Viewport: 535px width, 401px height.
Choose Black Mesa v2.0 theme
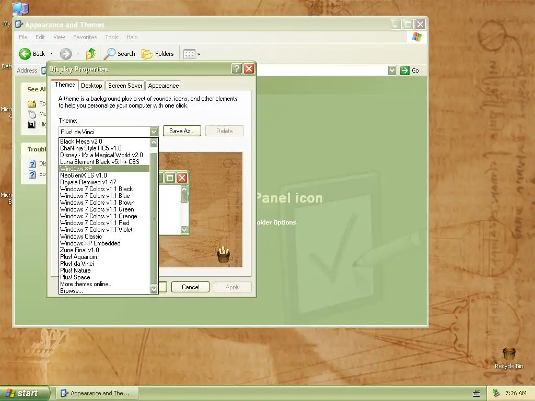pyautogui.click(x=104, y=141)
